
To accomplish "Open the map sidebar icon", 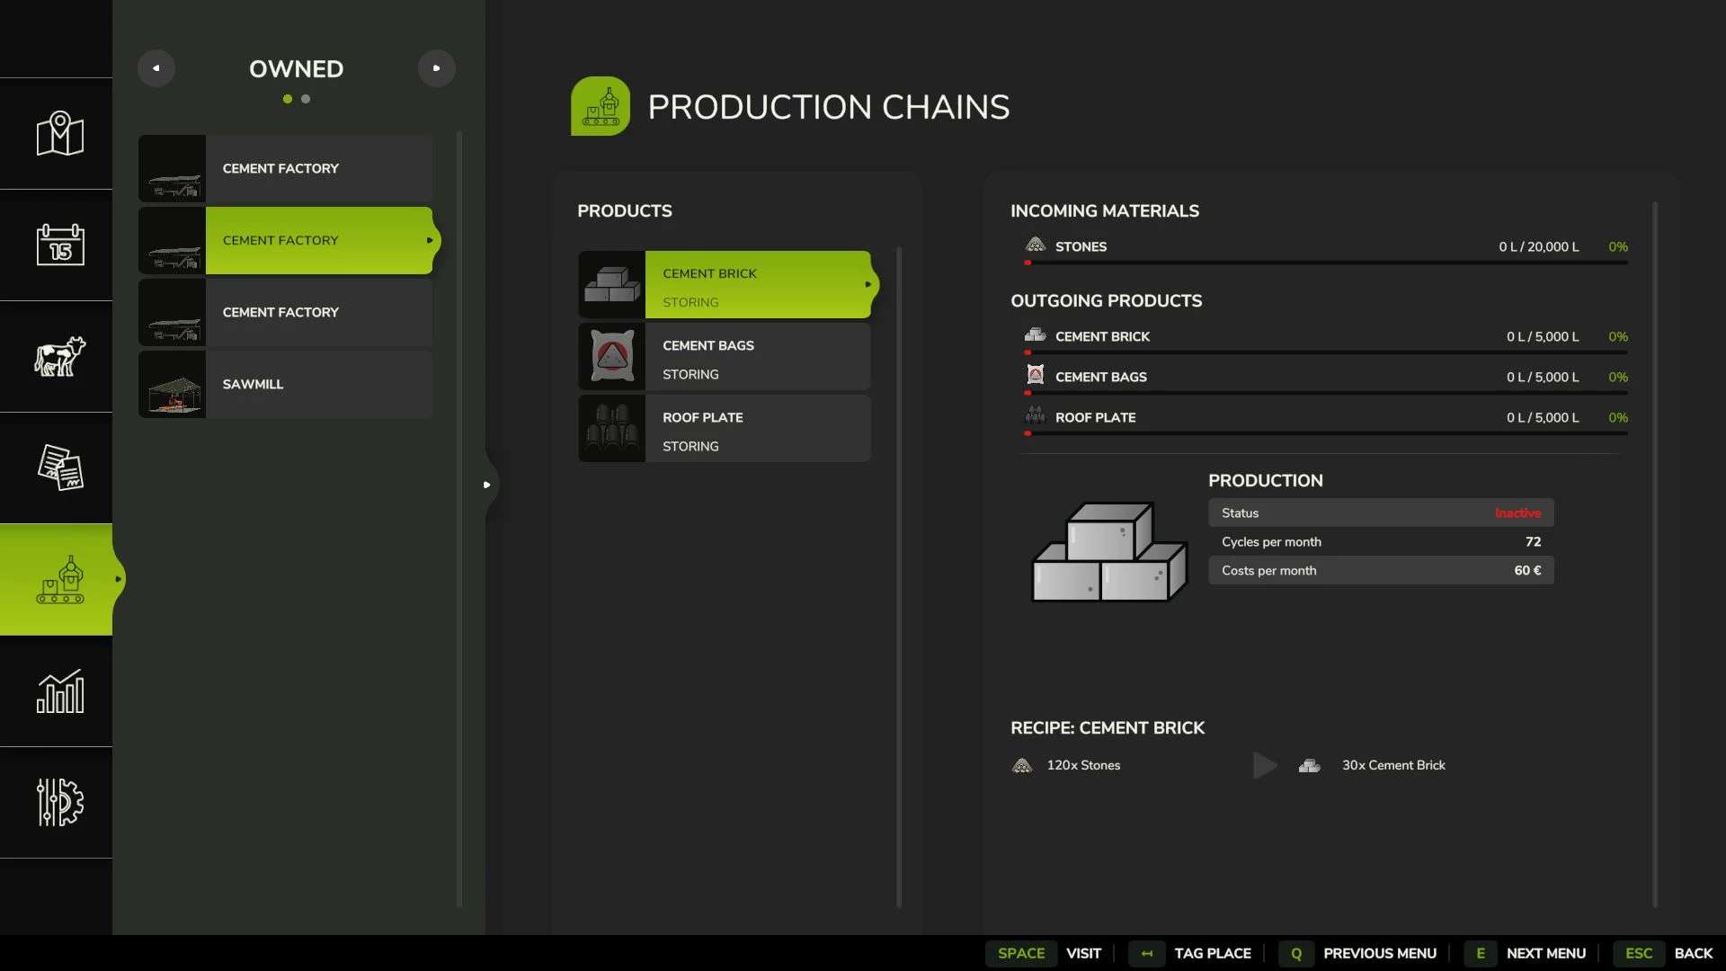I will coord(59,134).
